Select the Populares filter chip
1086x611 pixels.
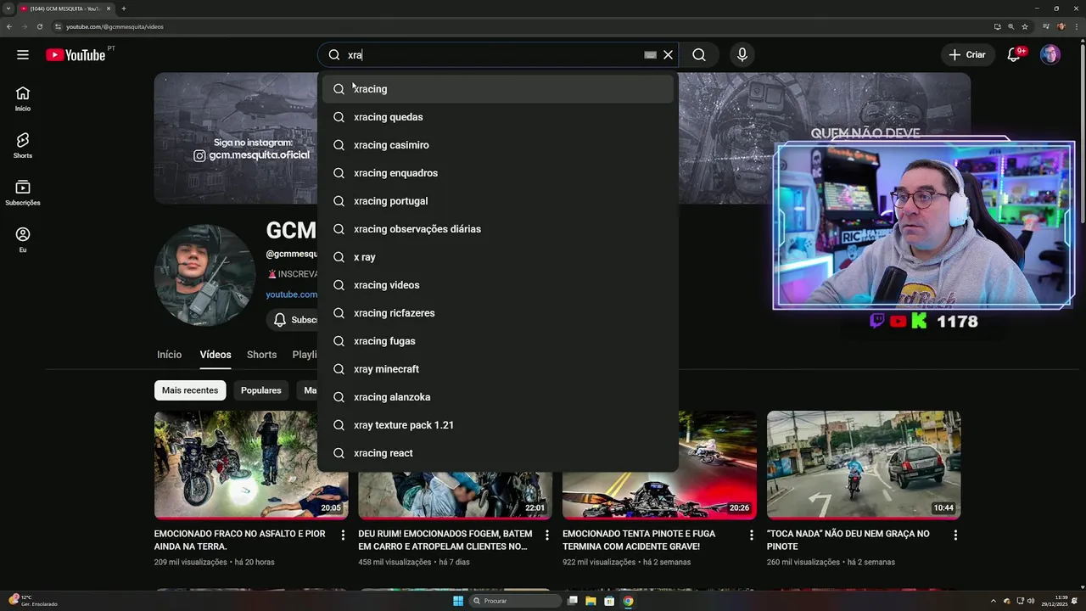pos(260,390)
